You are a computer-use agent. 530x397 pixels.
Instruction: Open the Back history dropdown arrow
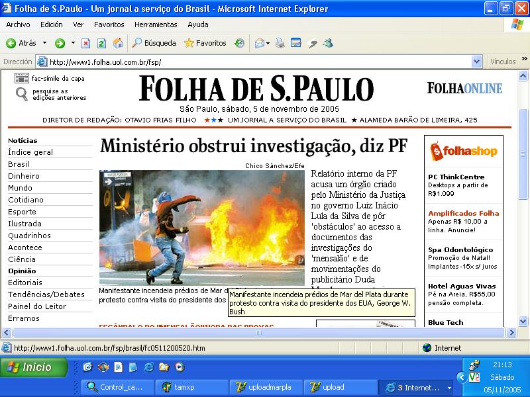pos(44,43)
